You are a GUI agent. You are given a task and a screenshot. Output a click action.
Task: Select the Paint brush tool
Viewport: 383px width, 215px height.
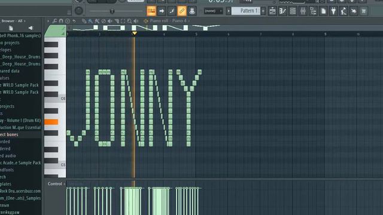(x=90, y=21)
